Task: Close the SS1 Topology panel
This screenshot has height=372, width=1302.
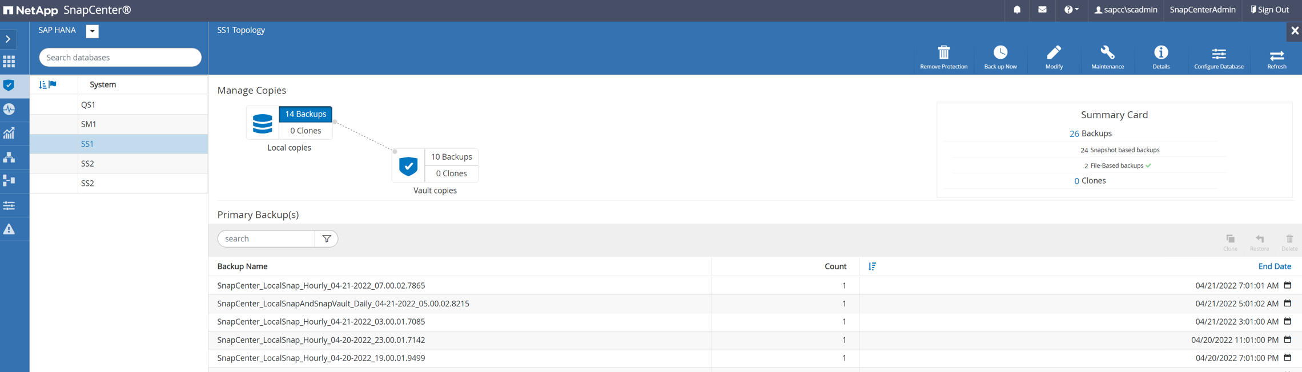Action: 1295,31
